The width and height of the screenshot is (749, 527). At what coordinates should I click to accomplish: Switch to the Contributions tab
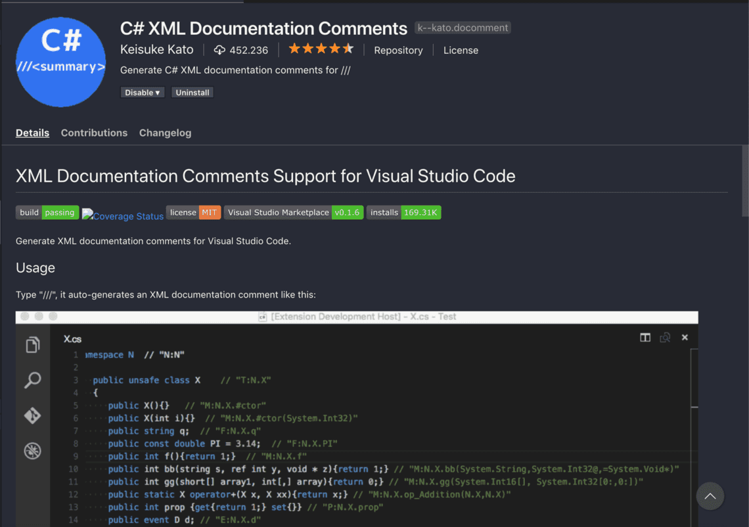[94, 133]
